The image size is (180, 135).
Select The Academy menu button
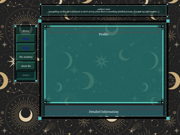click(26, 57)
